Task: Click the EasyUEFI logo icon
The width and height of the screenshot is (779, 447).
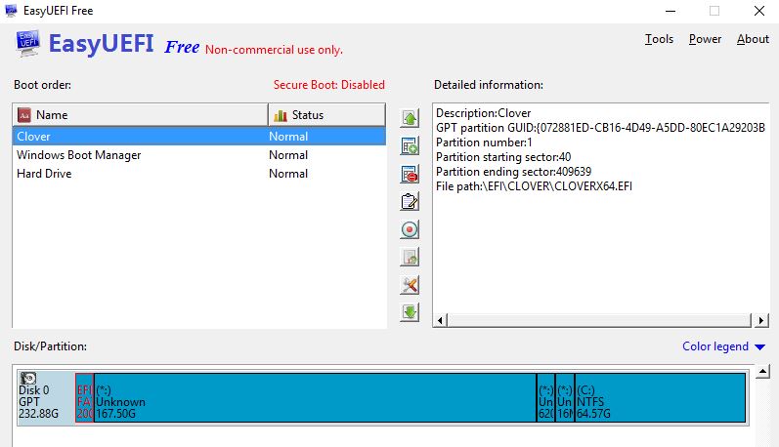Action: click(x=27, y=44)
